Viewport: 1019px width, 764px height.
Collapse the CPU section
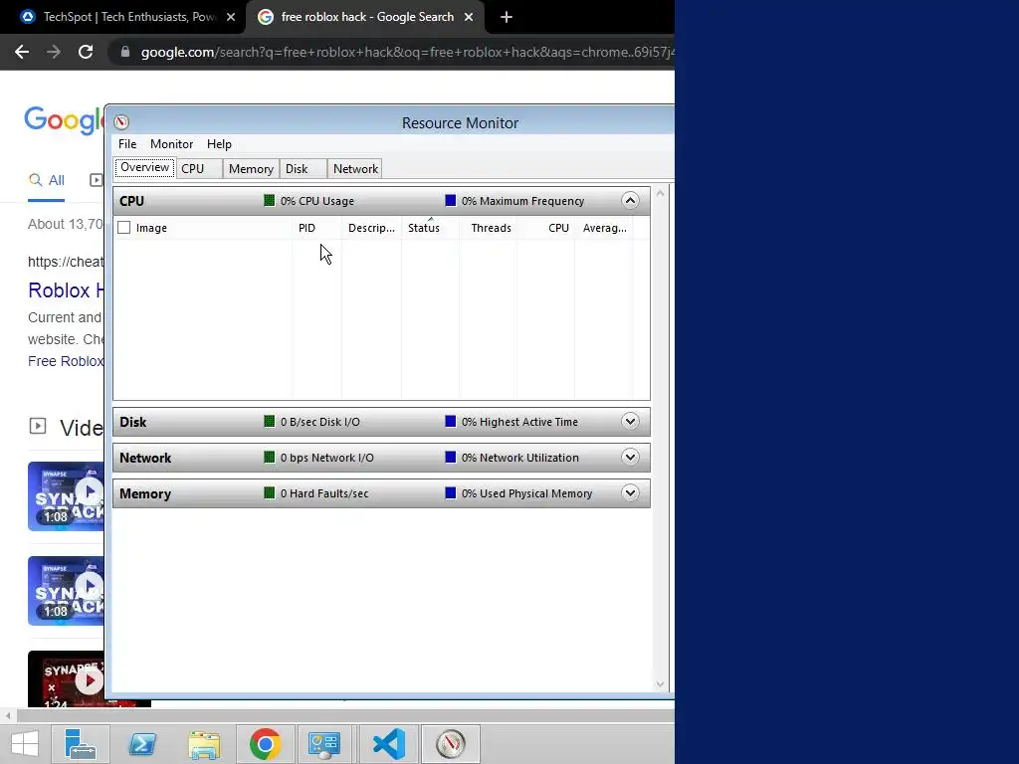630,200
